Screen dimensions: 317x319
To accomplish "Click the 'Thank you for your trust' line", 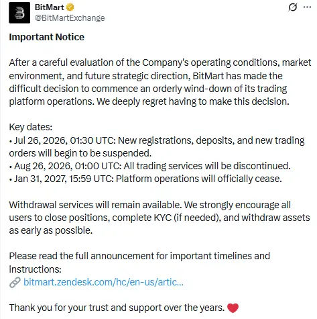I will pyautogui.click(x=117, y=308).
